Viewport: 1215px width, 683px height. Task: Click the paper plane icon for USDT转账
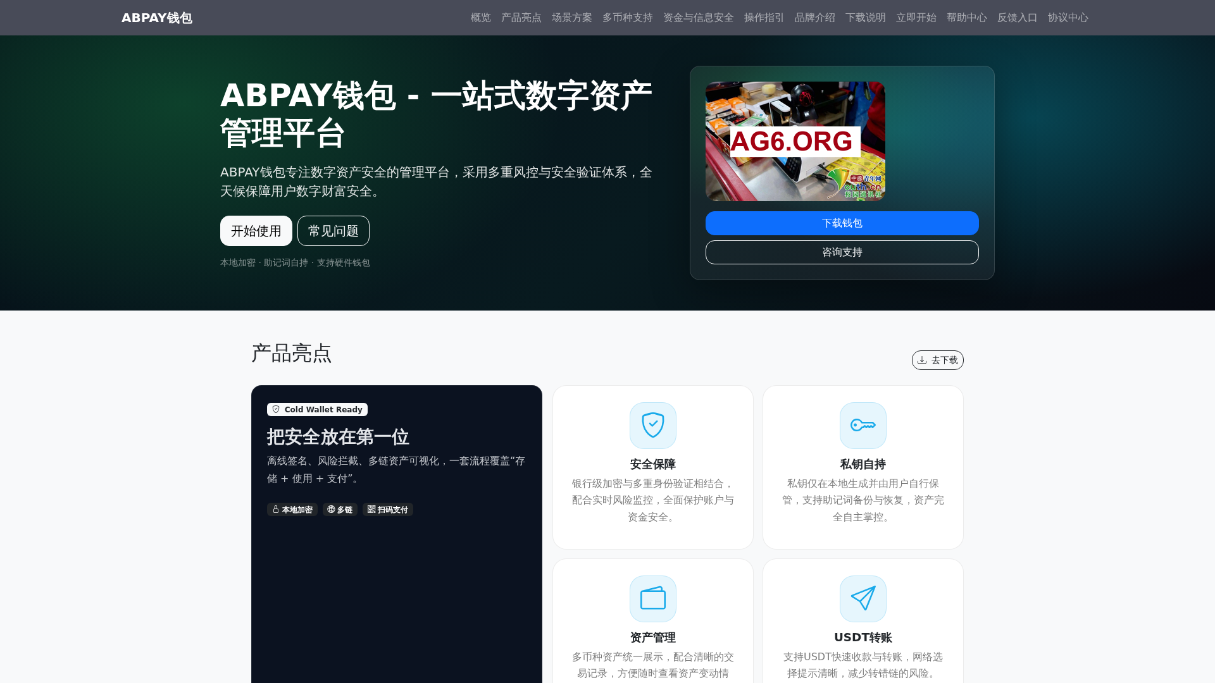(x=863, y=599)
